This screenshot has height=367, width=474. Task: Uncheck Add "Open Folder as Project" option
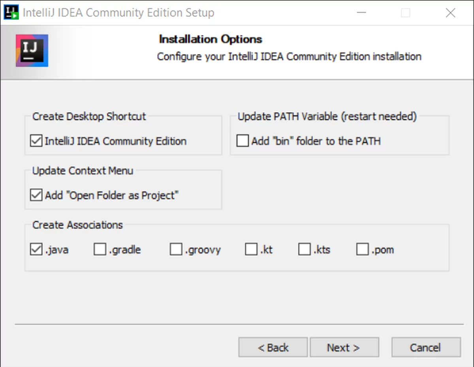(36, 195)
